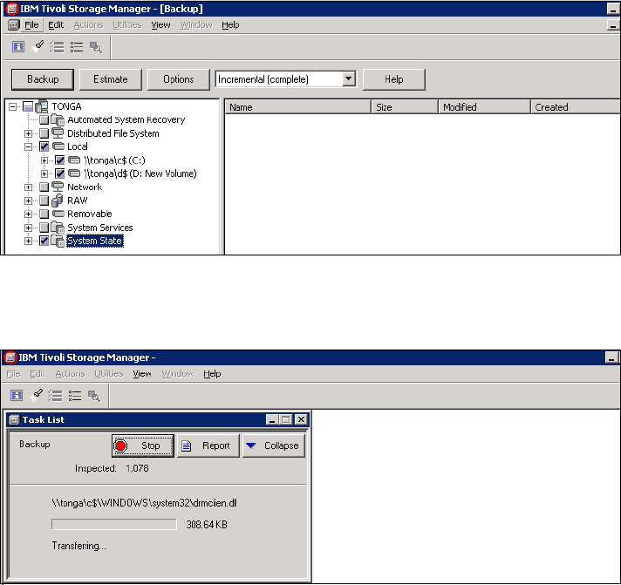Expand the System State node
The width and height of the screenshot is (621, 585).
pos(28,241)
